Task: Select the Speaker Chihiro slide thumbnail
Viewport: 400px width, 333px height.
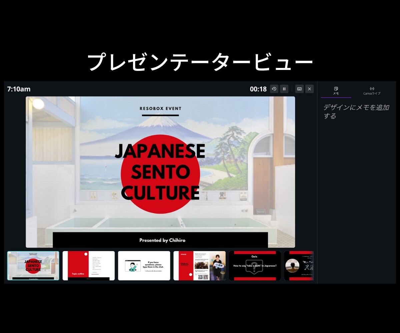Action: [x=199, y=266]
